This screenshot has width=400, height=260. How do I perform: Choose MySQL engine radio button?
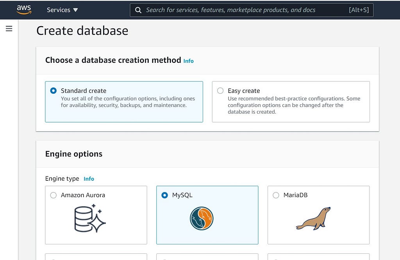(165, 195)
